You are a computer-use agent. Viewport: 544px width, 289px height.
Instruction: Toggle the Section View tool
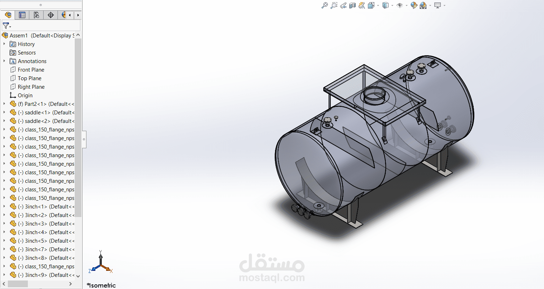(x=353, y=5)
